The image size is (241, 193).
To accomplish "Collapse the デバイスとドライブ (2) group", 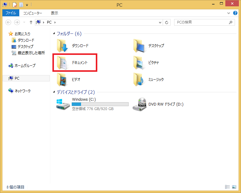I will (x=54, y=92).
